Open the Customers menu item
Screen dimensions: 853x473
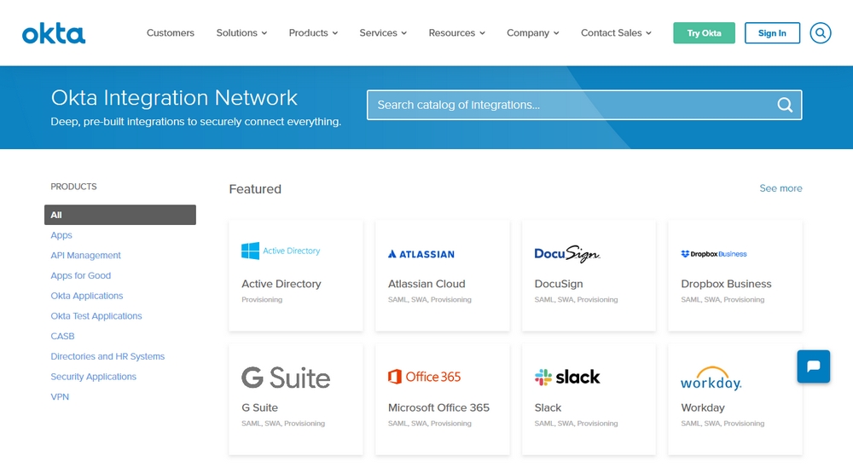click(x=171, y=33)
